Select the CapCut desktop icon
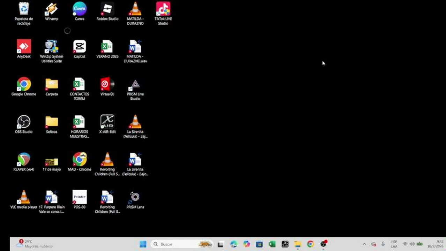 pyautogui.click(x=80, y=49)
